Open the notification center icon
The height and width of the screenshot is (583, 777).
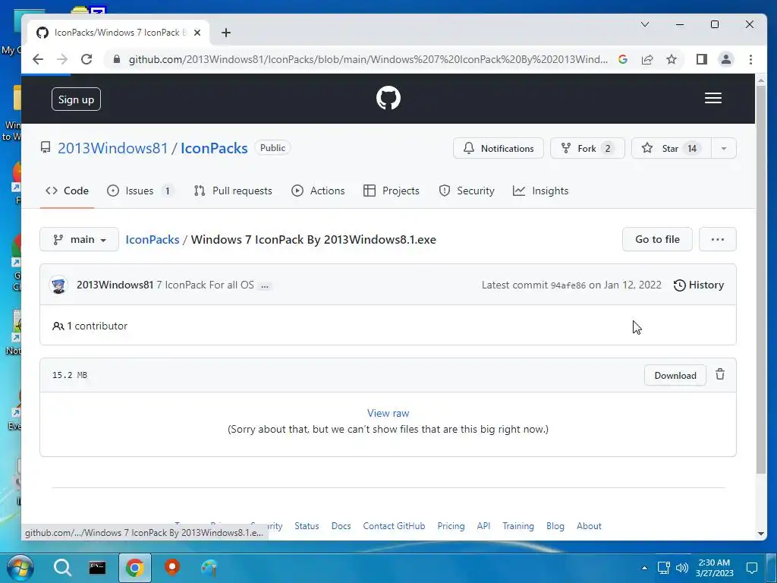(752, 568)
